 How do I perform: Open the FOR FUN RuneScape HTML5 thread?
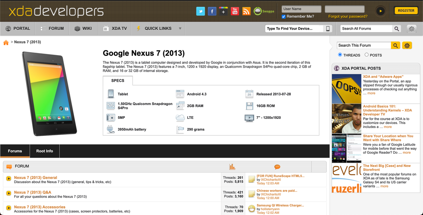(x=281, y=176)
